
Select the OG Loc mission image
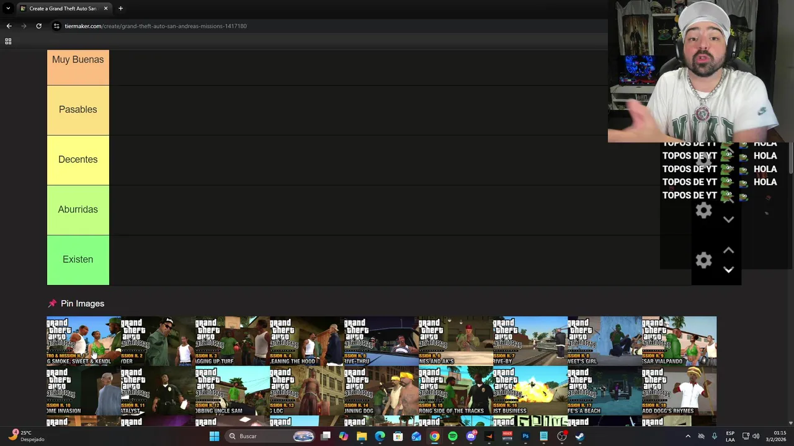point(307,390)
